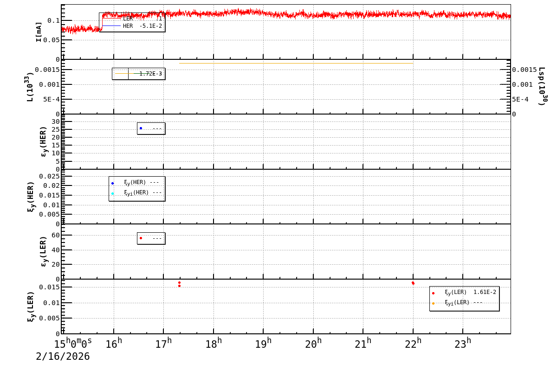Click the 0.0015 tick on left L axis
This screenshot has width=557, height=370.
pyautogui.click(x=47, y=70)
